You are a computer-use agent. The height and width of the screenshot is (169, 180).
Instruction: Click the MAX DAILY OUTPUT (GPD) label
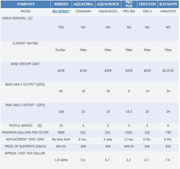[25, 105]
